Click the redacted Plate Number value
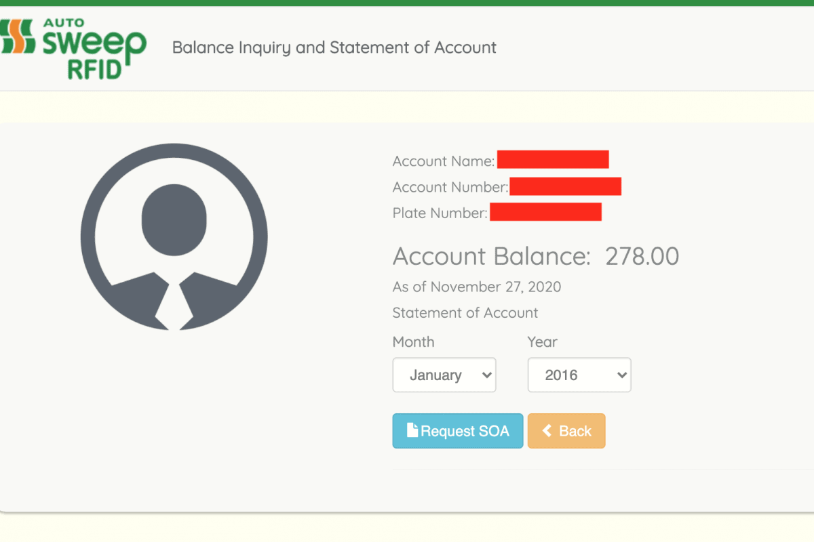This screenshot has width=814, height=542. (545, 212)
